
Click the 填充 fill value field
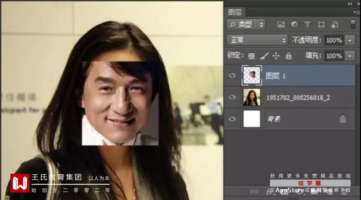tap(334, 56)
